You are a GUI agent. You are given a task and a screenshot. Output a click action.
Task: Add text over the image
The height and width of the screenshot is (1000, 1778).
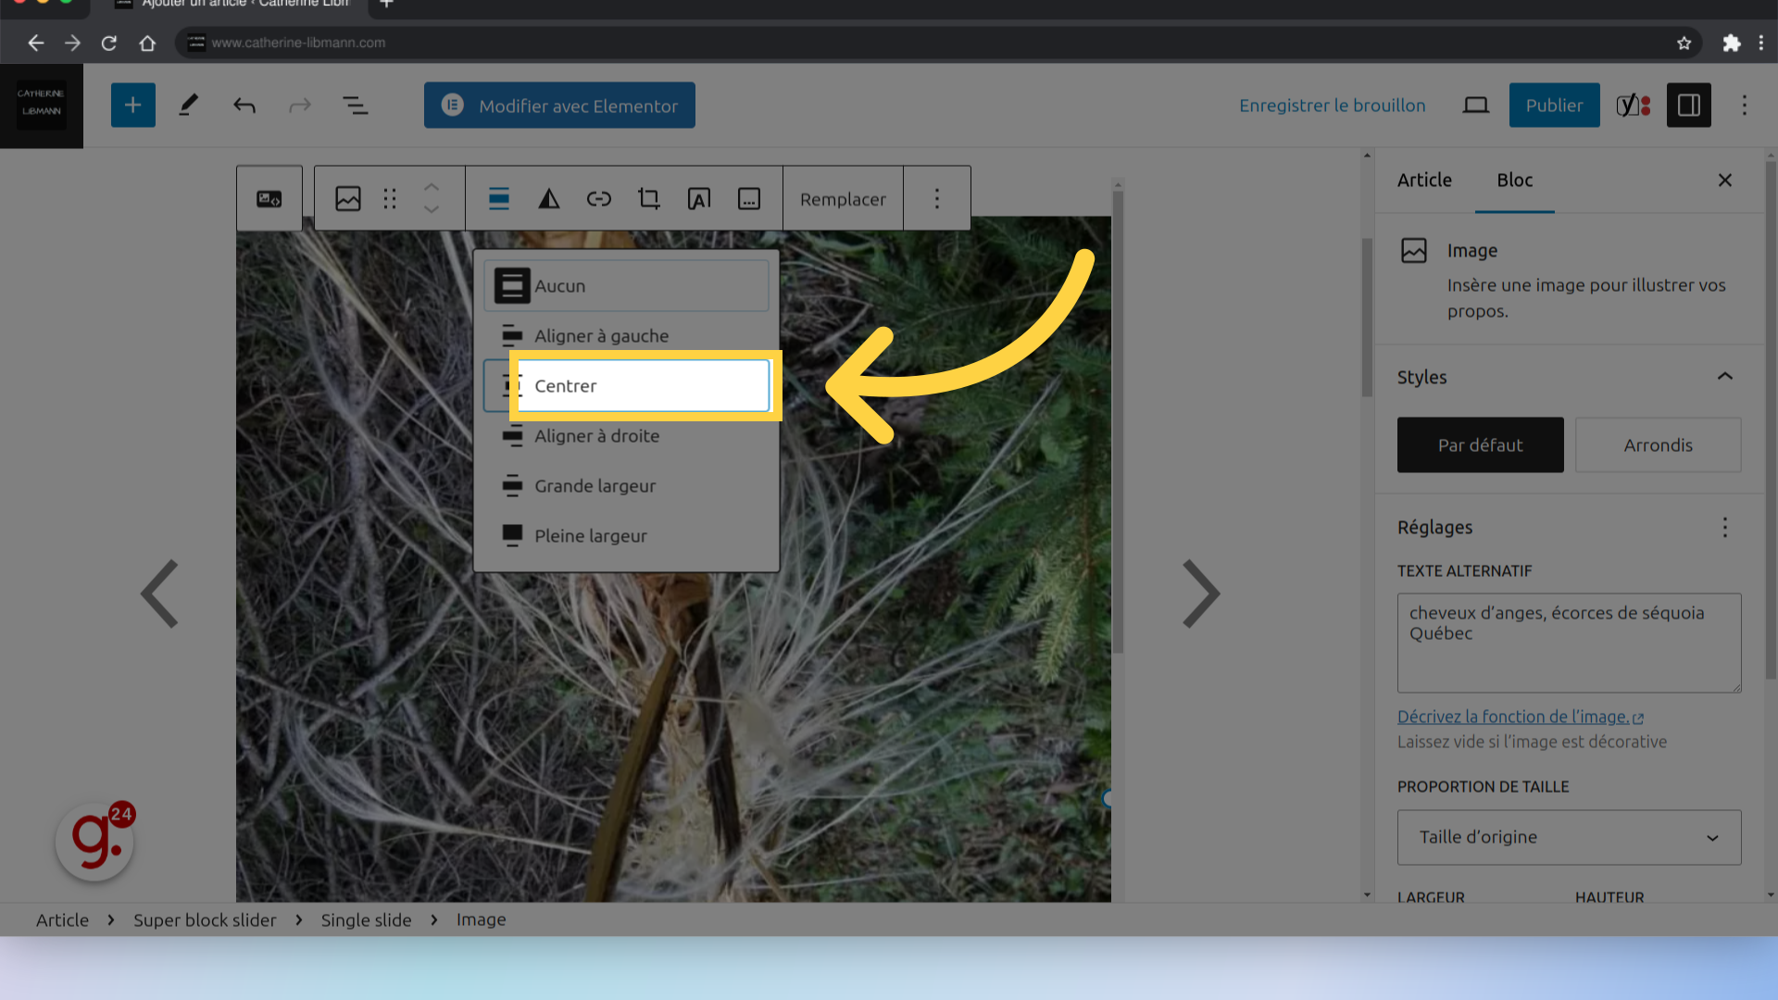click(699, 199)
